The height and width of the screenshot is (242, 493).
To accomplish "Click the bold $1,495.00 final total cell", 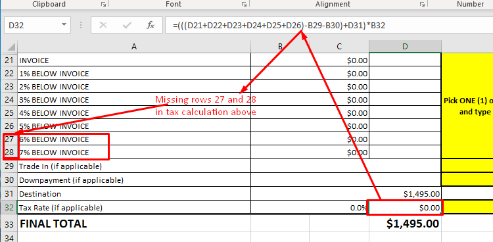I will (x=406, y=224).
